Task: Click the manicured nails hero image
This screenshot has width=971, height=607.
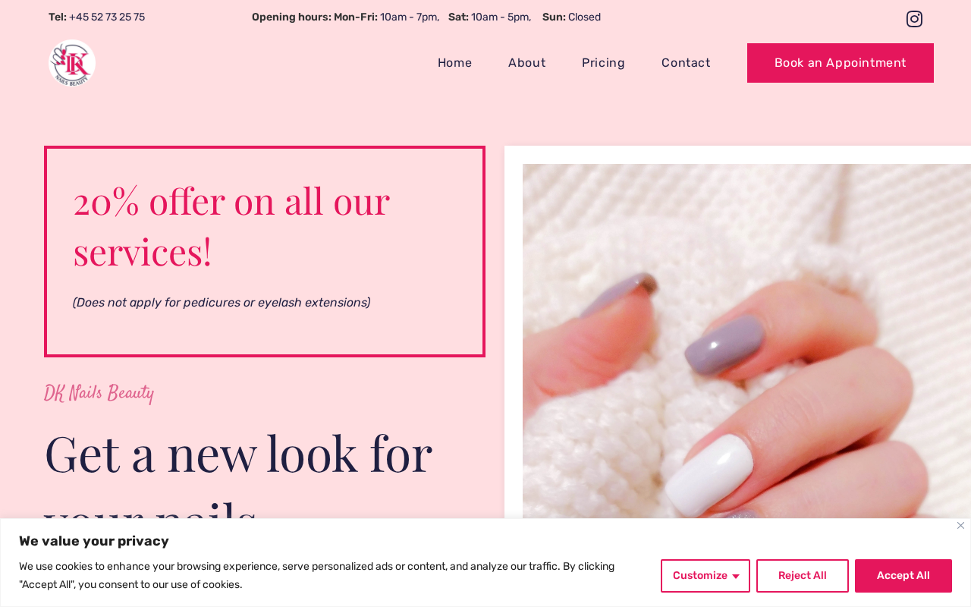Action: [x=746, y=341]
